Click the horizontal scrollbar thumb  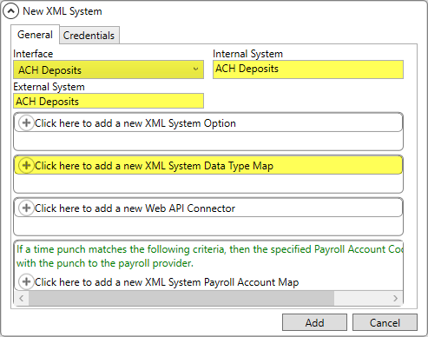(x=181, y=298)
